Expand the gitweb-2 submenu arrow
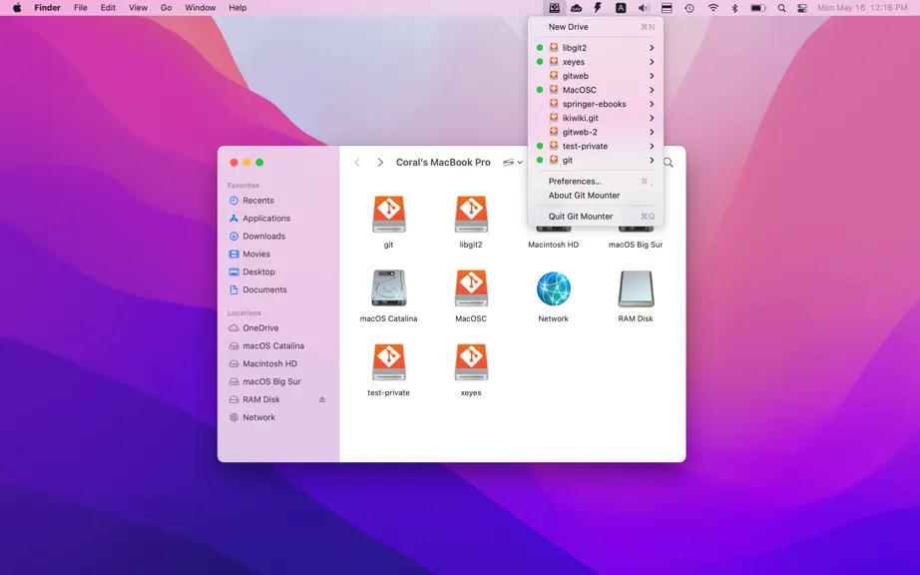920x575 pixels. pyautogui.click(x=652, y=133)
